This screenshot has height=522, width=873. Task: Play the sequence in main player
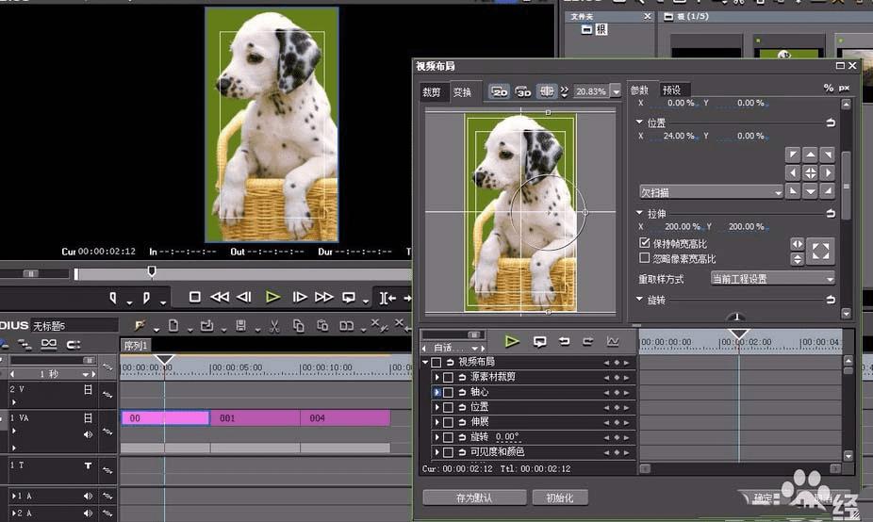(272, 297)
